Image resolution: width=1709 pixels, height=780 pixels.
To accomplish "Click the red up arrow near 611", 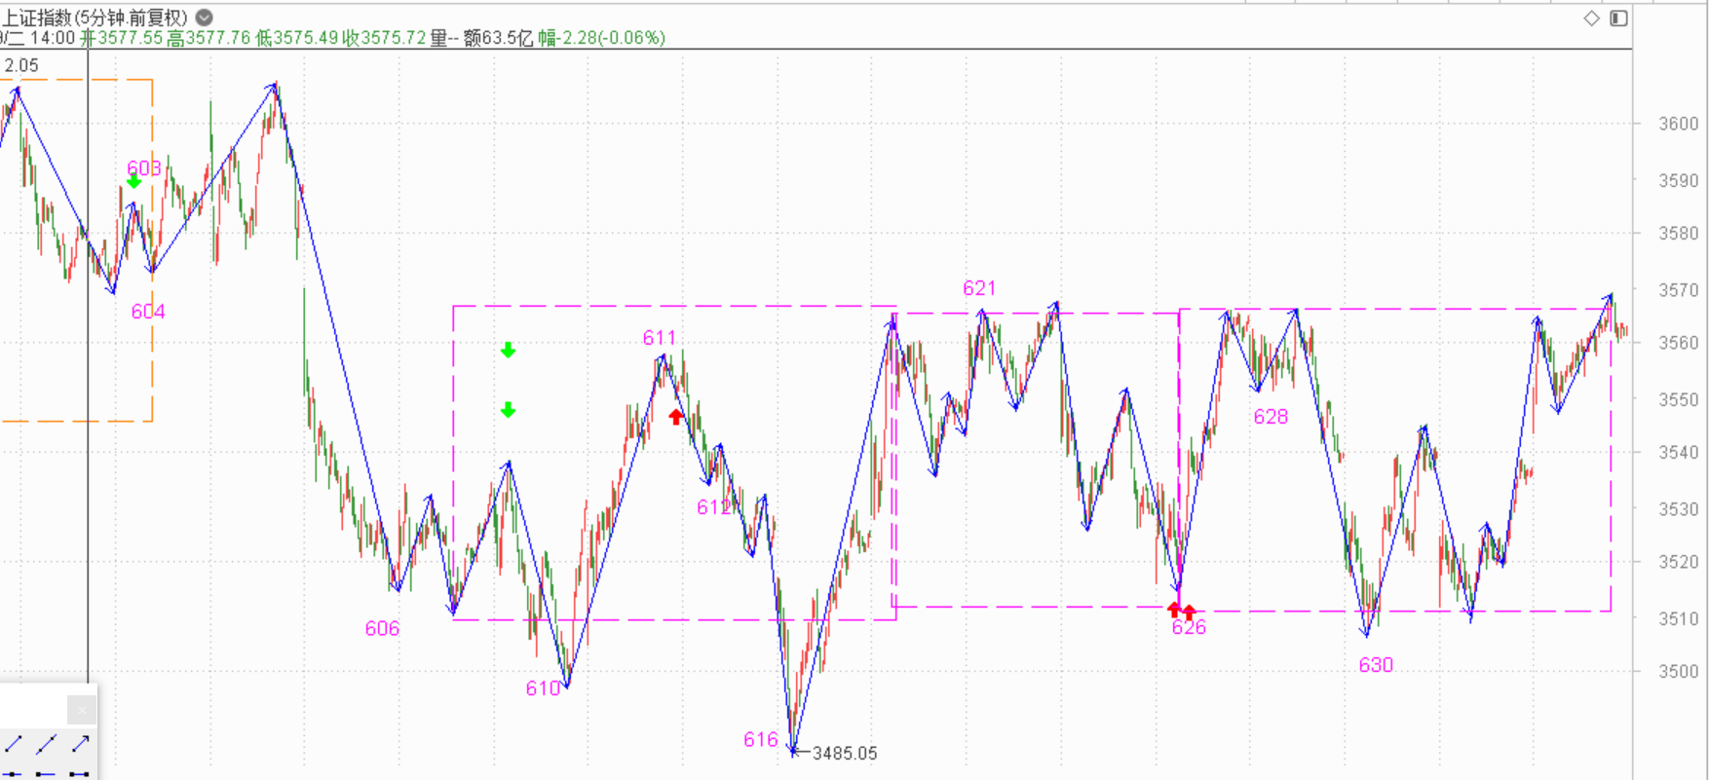I will [x=676, y=417].
